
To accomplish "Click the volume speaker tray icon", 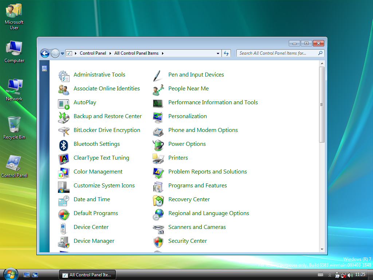I will pyautogui.click(x=350, y=275).
